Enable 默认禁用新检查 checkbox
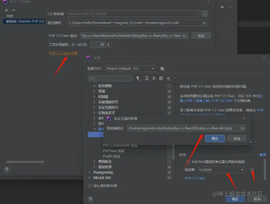The width and height of the screenshot is (270, 204). [x=90, y=186]
